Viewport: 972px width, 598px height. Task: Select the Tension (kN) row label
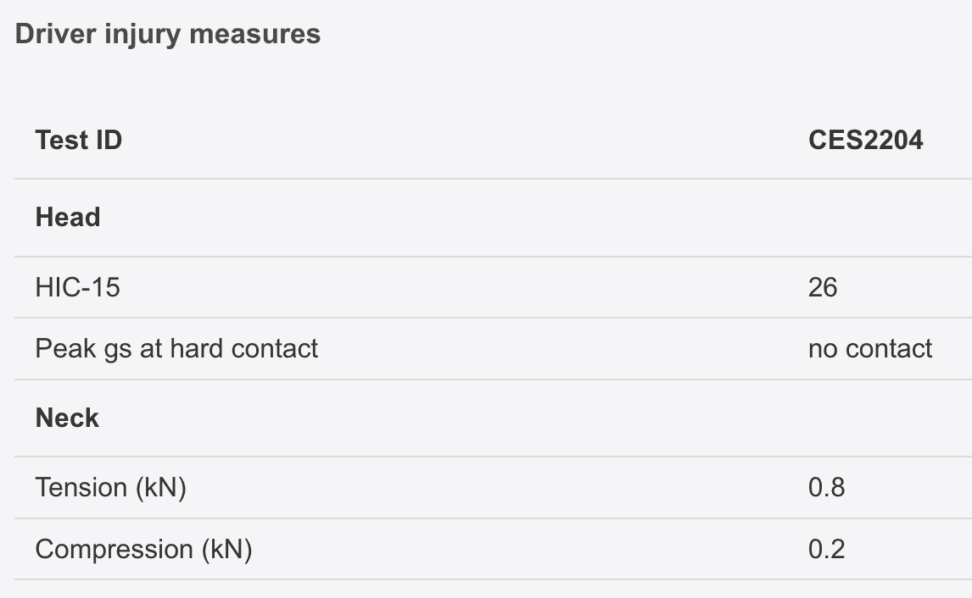pyautogui.click(x=111, y=488)
